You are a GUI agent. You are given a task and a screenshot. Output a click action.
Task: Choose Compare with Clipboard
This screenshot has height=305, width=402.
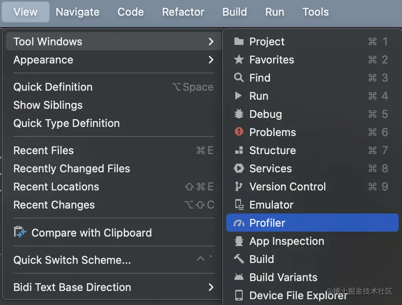(x=91, y=233)
